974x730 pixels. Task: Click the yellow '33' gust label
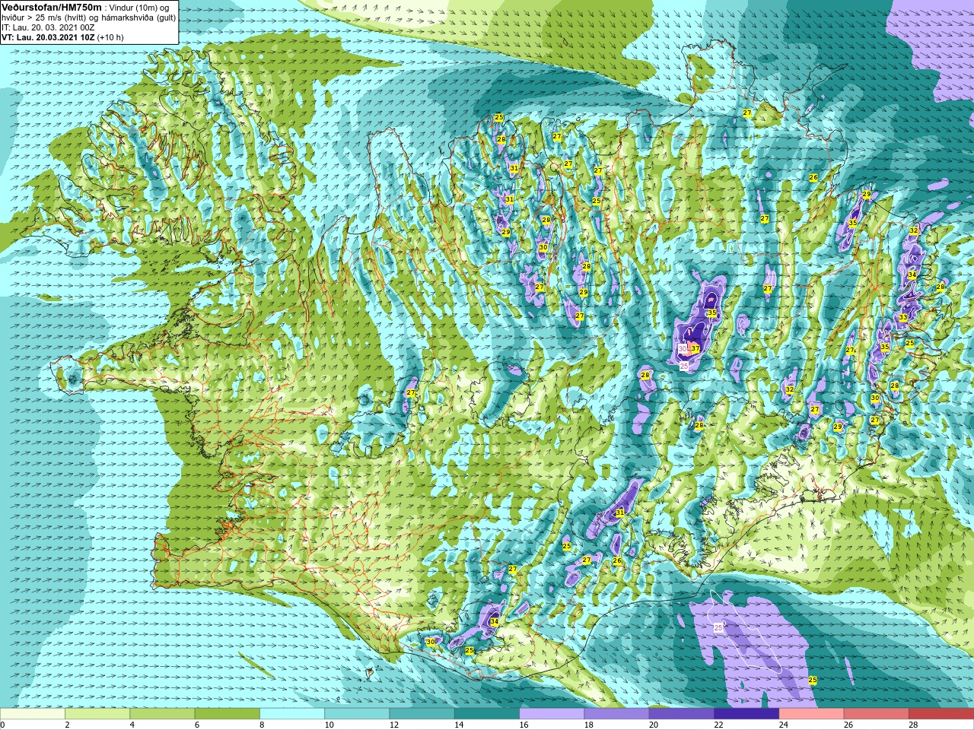[x=903, y=317]
